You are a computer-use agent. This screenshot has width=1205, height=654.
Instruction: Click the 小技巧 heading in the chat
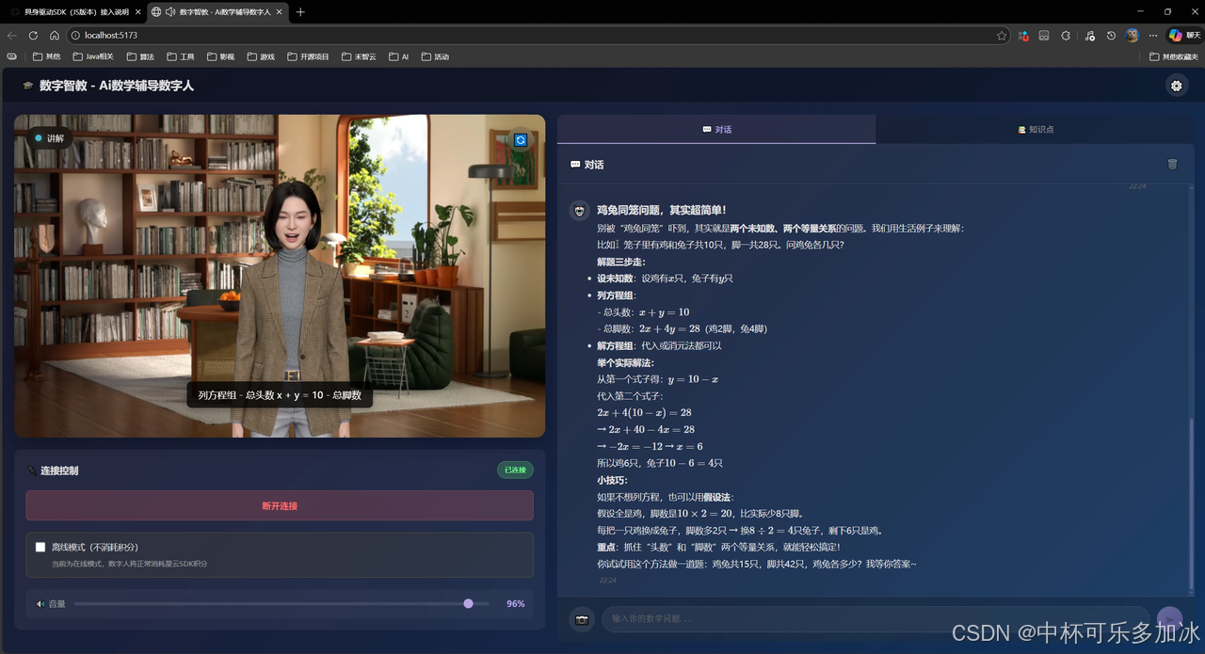pos(612,480)
